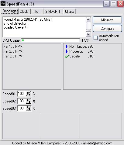Click the green checkmark beside Segate
The width and height of the screenshot is (124, 145).
[67, 56]
